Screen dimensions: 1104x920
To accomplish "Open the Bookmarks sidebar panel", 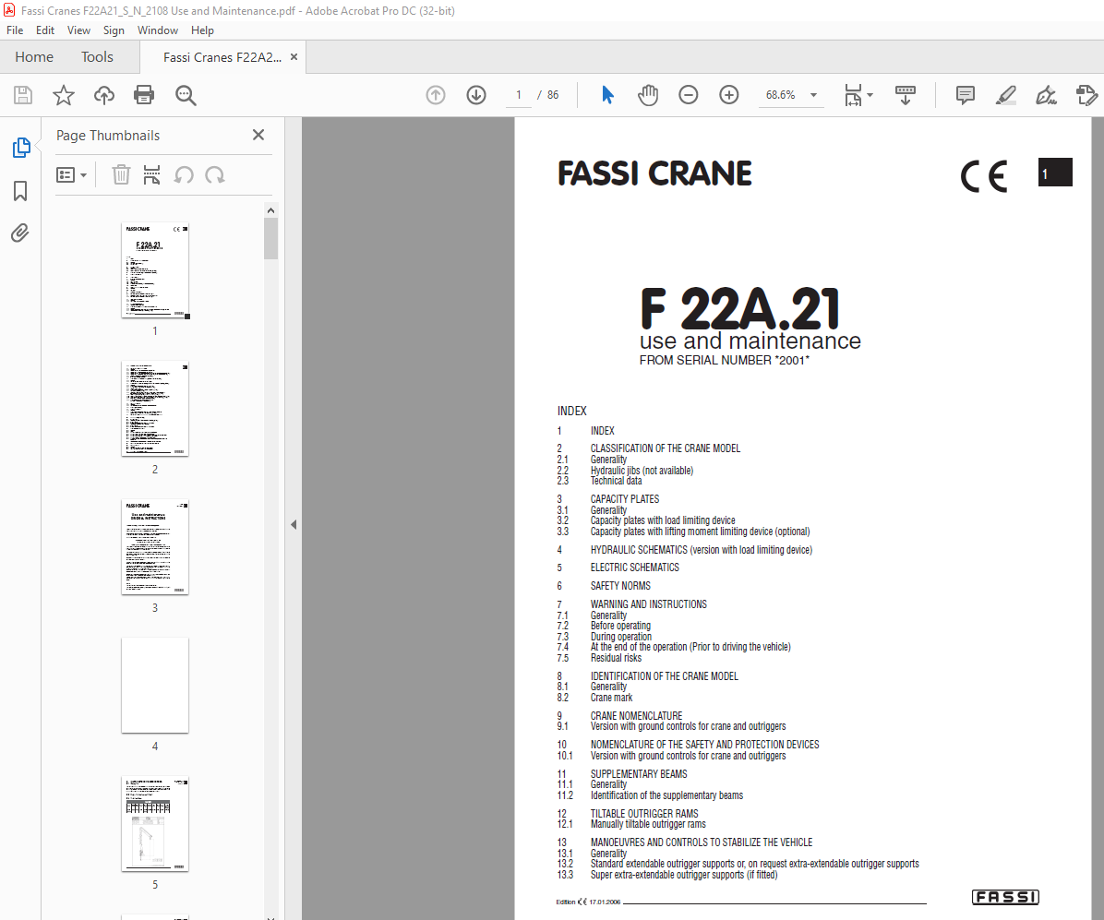I will (x=20, y=191).
